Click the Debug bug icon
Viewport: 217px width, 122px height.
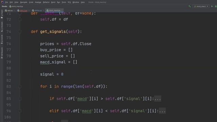click(216, 6)
